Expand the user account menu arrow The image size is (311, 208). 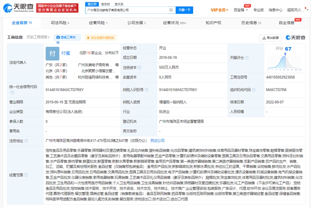[x=308, y=10]
